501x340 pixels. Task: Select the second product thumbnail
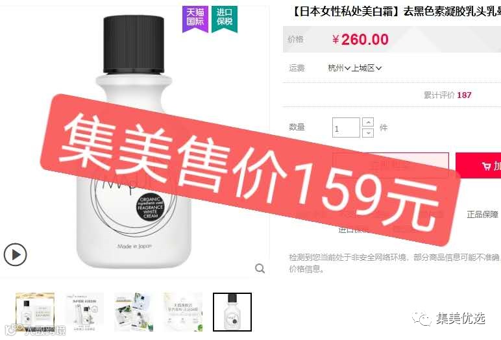click(84, 312)
